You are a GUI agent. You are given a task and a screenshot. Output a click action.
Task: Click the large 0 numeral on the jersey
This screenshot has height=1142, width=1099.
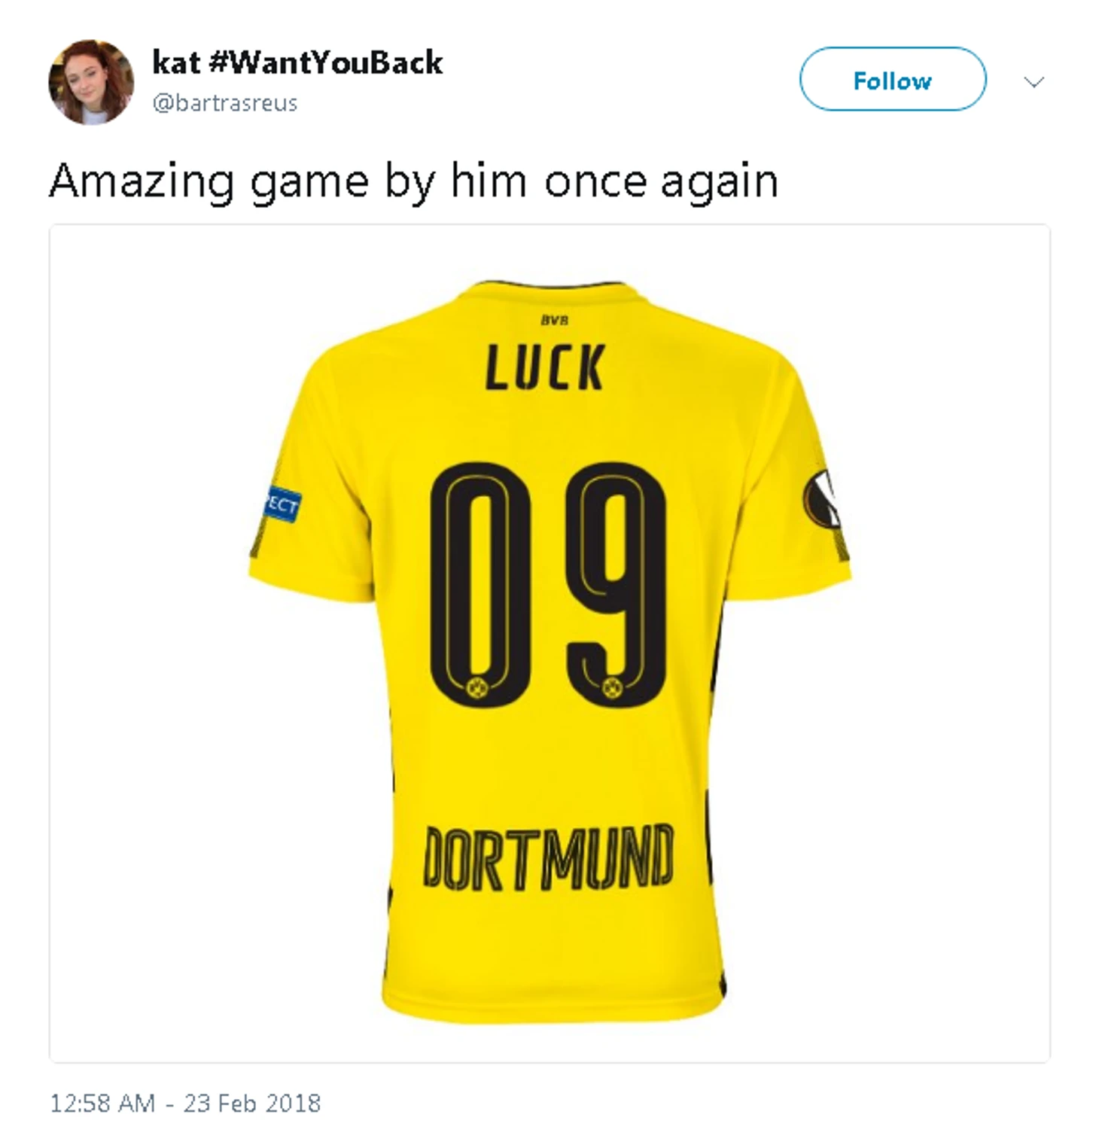click(x=479, y=585)
